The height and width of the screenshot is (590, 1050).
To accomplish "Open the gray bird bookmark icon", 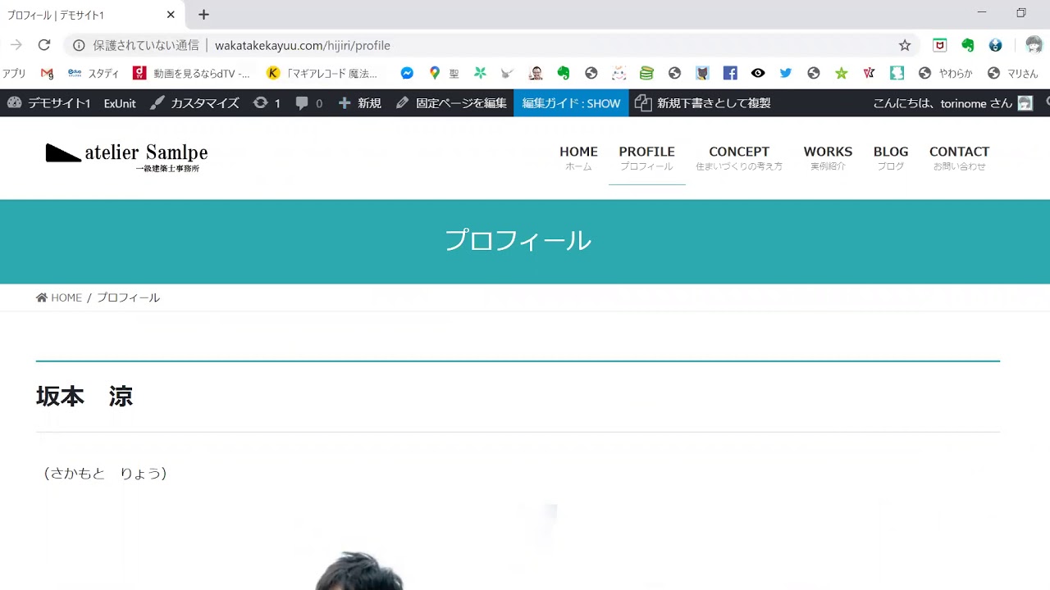I will click(508, 73).
